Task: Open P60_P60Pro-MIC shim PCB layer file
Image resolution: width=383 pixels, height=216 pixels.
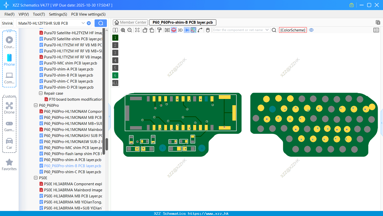Action: [x=71, y=148]
